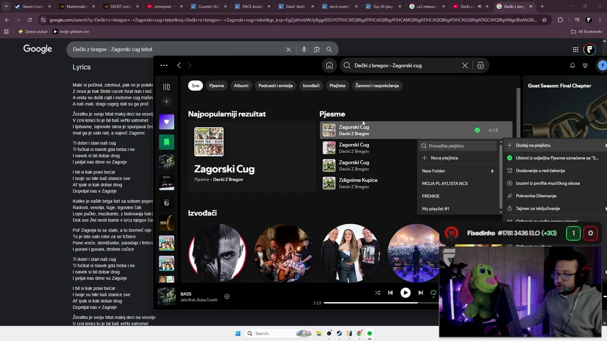Image resolution: width=607 pixels, height=341 pixels.
Task: Go back in Spotify navigation
Action: pyautogui.click(x=179, y=65)
